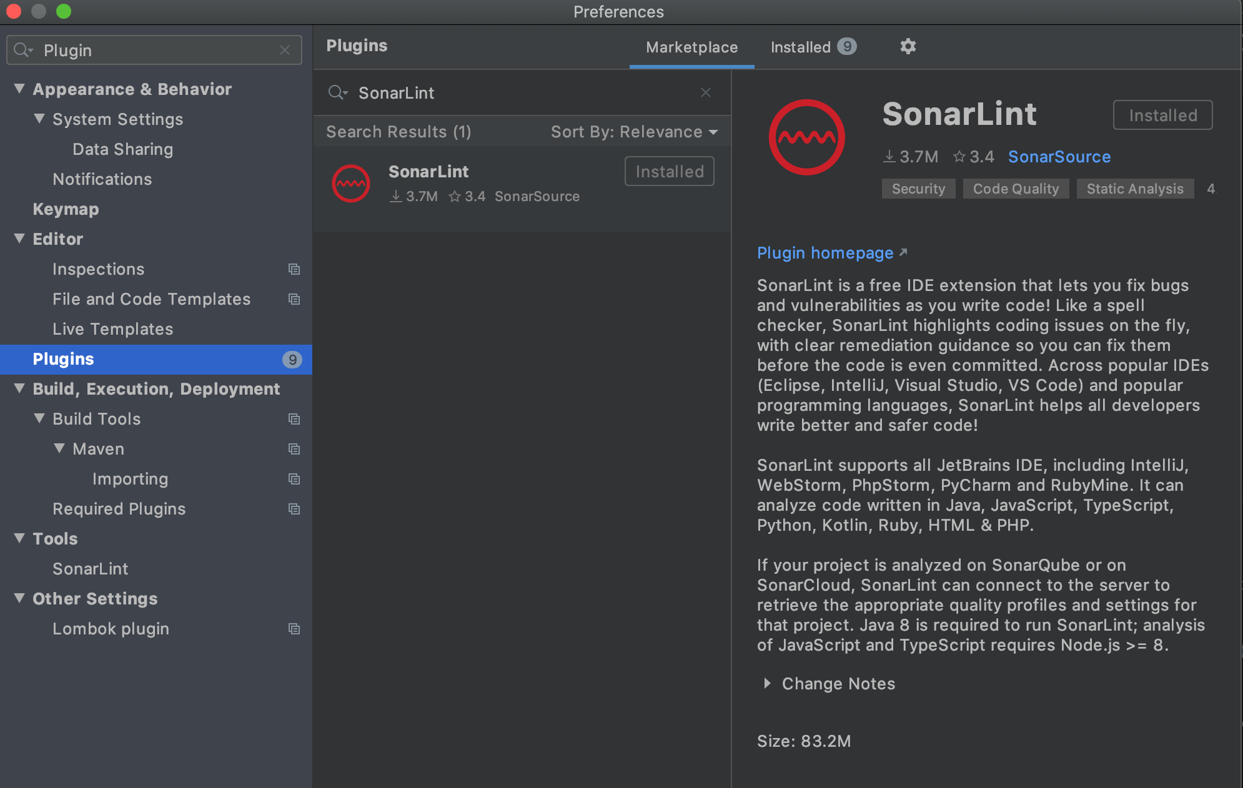1243x788 pixels.
Task: Open Importing settings under Maven
Action: coord(130,479)
